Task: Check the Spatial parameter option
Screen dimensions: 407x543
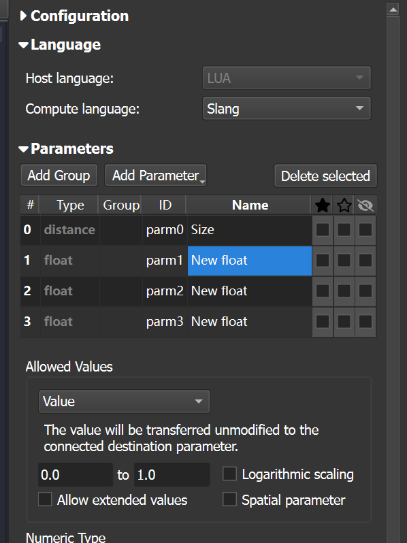Action: click(x=229, y=499)
